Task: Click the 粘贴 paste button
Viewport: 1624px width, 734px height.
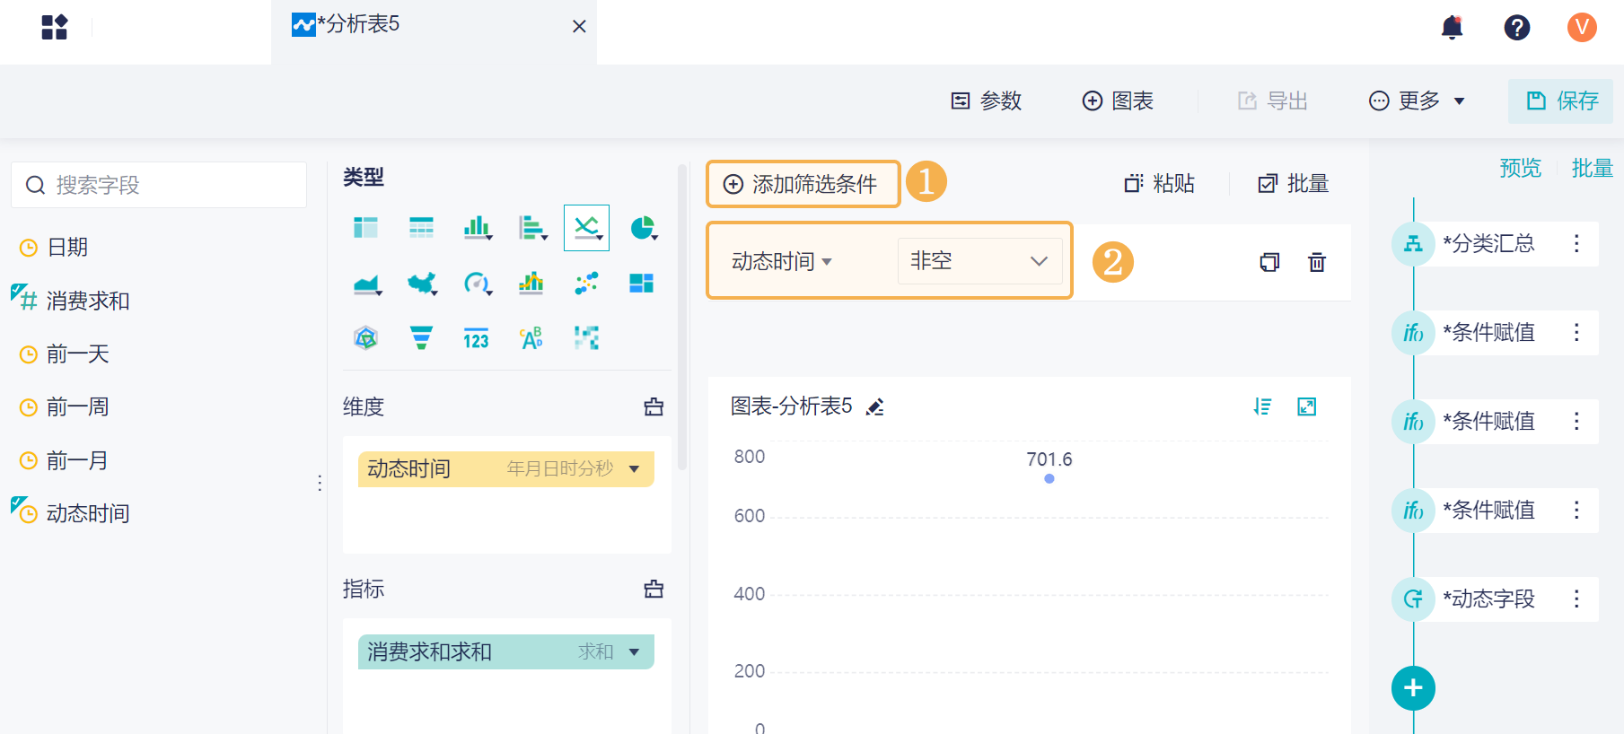Action: pos(1159,184)
